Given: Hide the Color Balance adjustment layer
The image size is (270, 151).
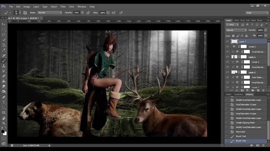Looking at the screenshot, I should [x=227, y=77].
